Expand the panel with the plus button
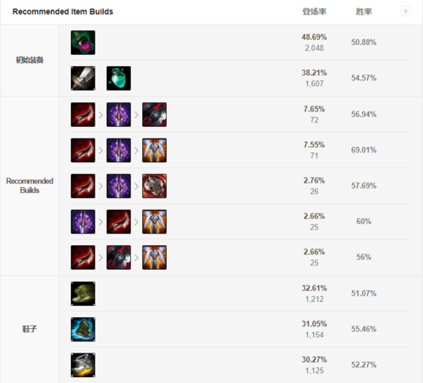This screenshot has height=383, width=423. tap(405, 11)
